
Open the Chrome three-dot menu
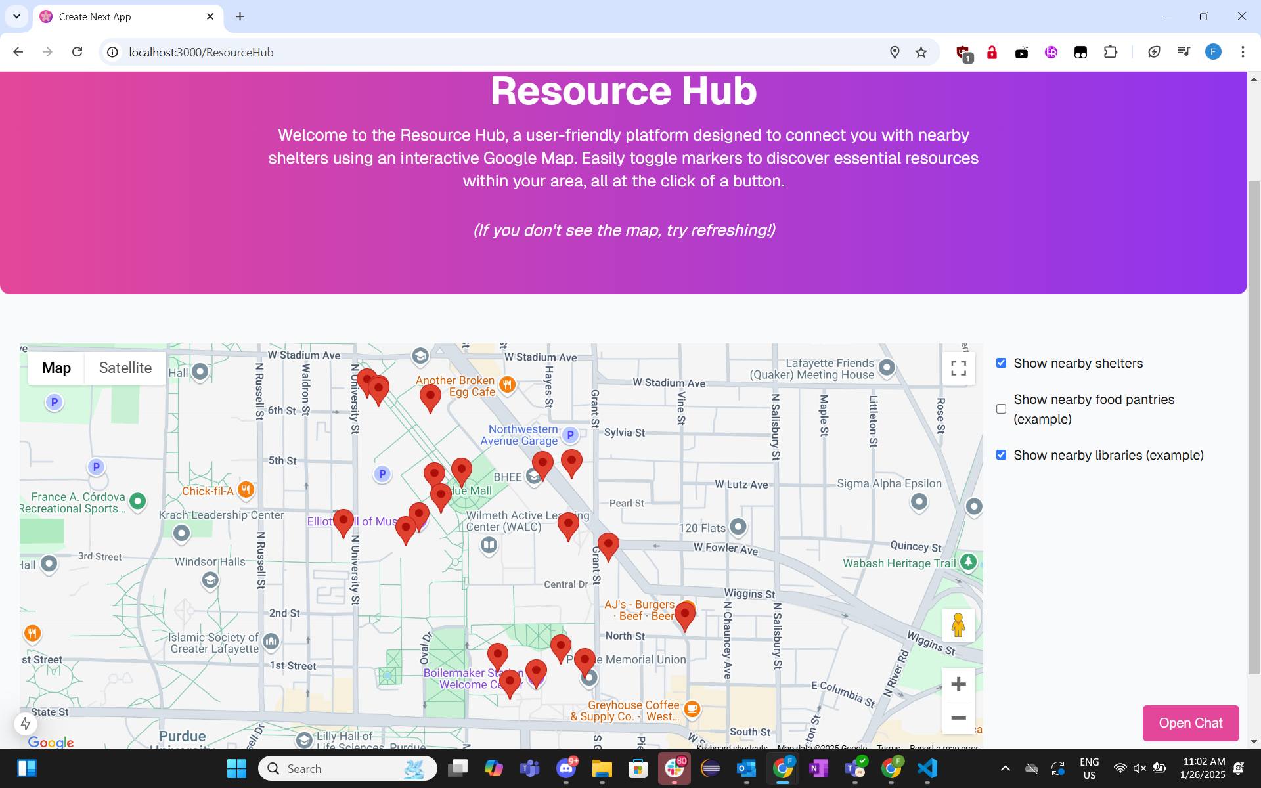click(1242, 53)
